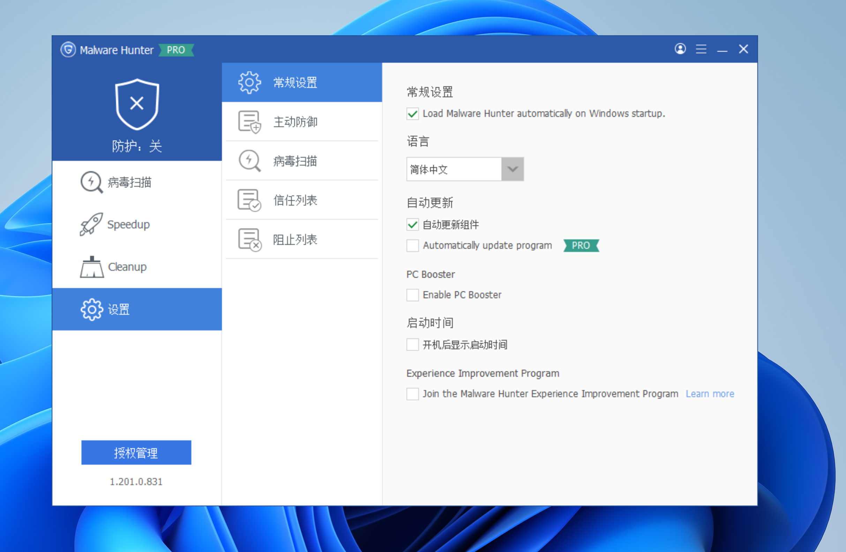Click the 语言 heading
Image resolution: width=846 pixels, height=552 pixels.
pyautogui.click(x=418, y=141)
